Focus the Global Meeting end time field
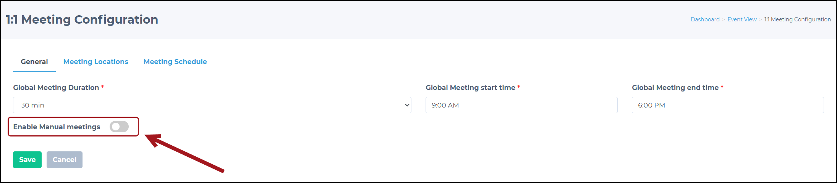This screenshot has height=183, width=837. 728,105
